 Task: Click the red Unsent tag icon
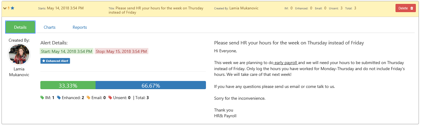coord(110,98)
